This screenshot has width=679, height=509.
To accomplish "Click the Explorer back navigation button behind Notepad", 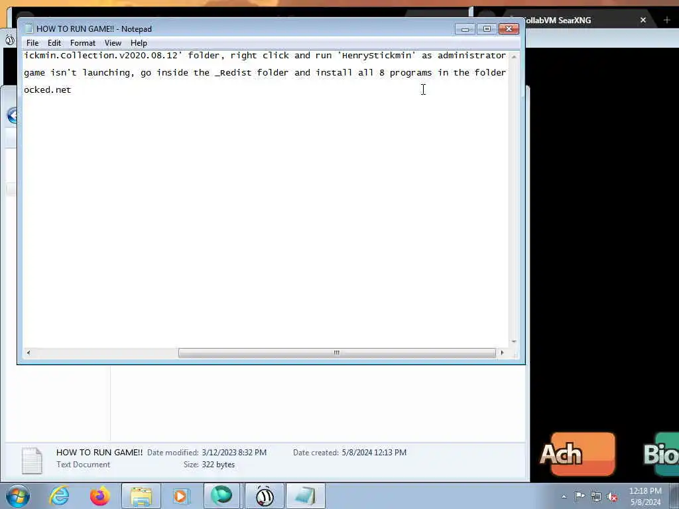I will point(12,115).
